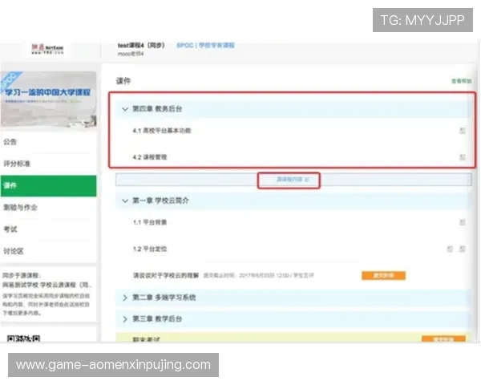Open the left resource icon for 1.2 平台定位

point(450,249)
